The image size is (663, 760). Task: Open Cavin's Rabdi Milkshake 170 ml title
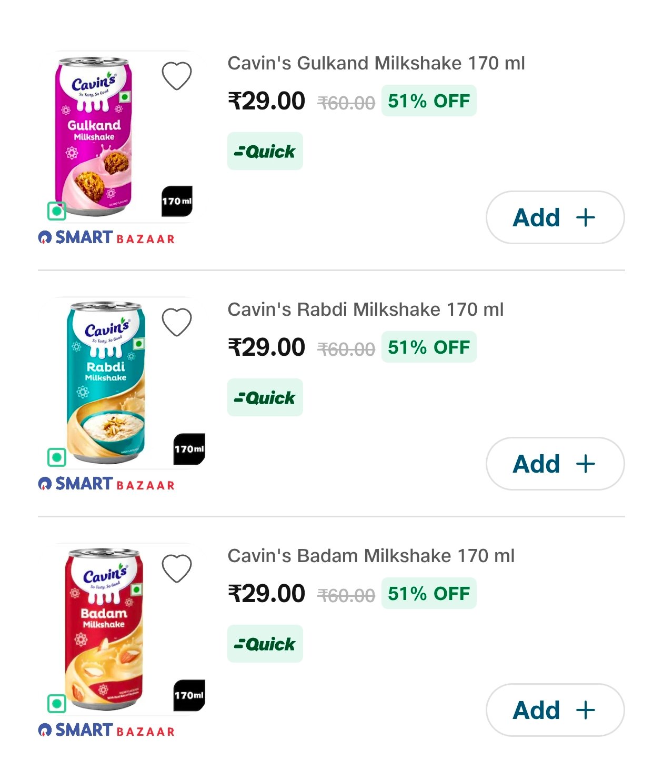(366, 309)
